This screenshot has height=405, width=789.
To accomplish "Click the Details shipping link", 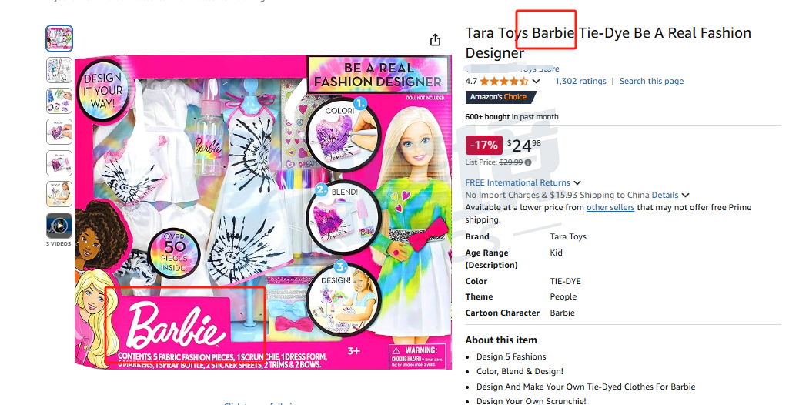I will [665, 196].
